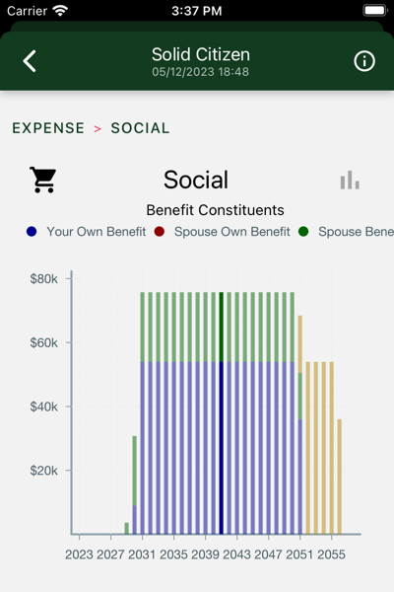
Task: Click the last tan bar in chart
Action: coord(340,477)
